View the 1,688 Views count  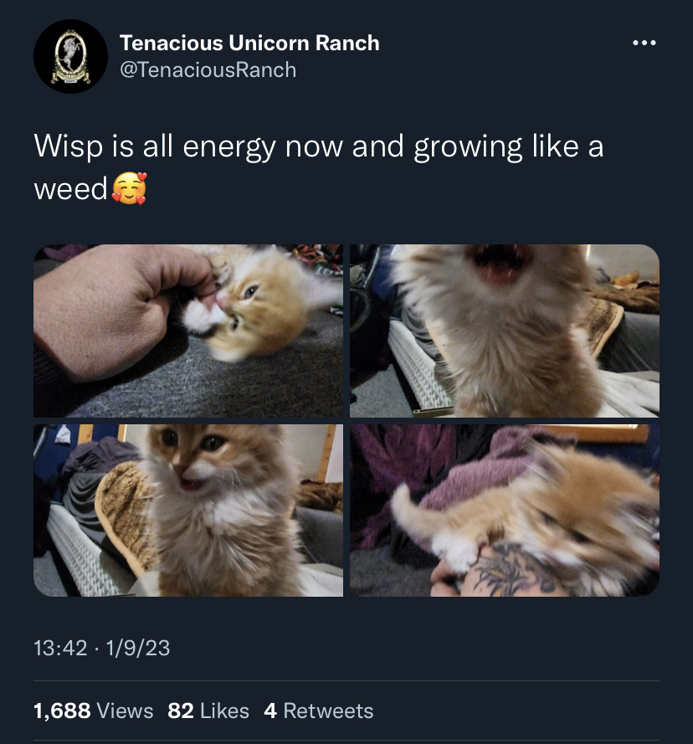[x=93, y=711]
